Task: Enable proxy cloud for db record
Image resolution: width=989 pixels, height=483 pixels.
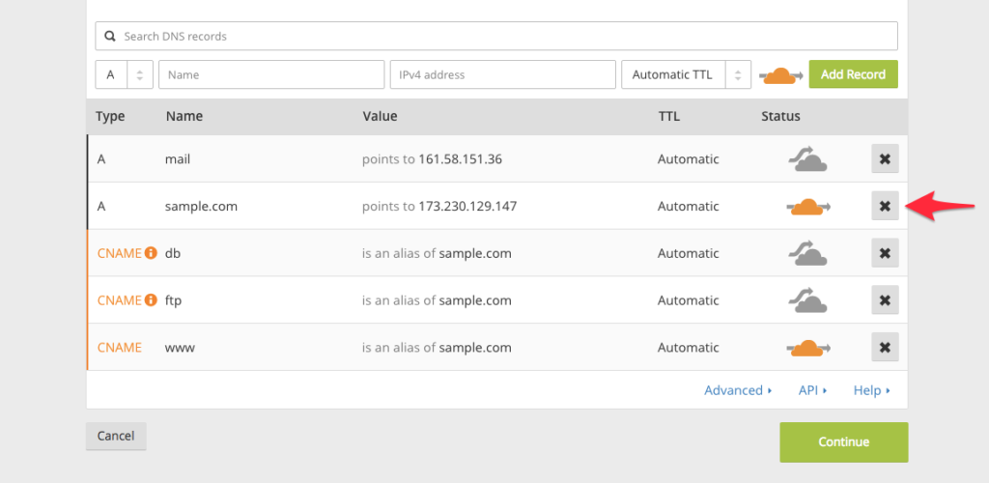Action: click(807, 254)
